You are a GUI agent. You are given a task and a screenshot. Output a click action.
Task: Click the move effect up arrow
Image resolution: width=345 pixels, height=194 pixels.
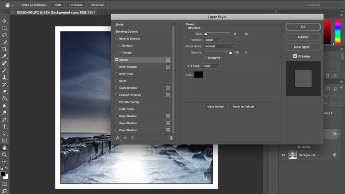(x=125, y=138)
